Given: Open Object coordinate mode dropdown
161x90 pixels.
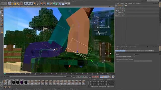Looking at the screenshot, I should [94, 87].
